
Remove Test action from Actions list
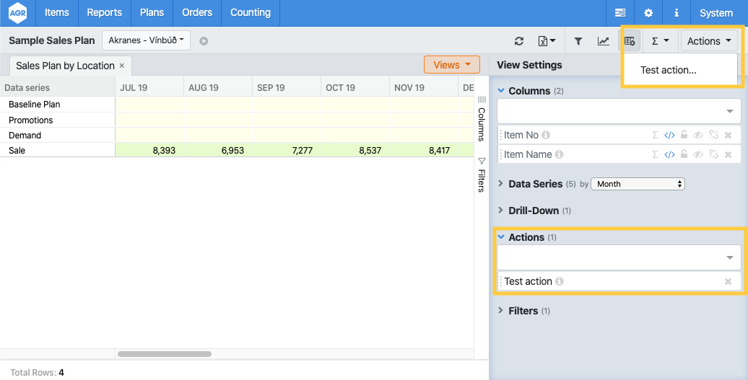tap(728, 281)
